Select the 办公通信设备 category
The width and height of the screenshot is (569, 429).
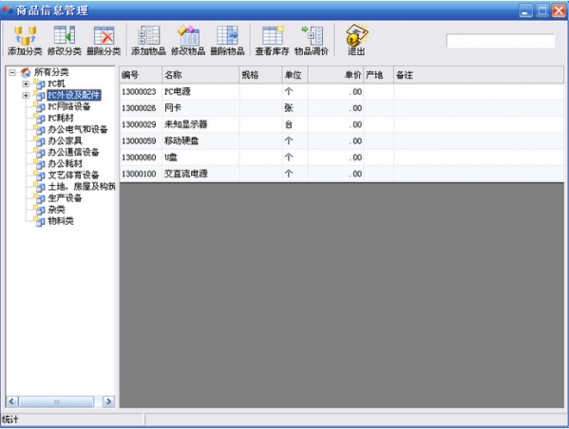tap(73, 152)
